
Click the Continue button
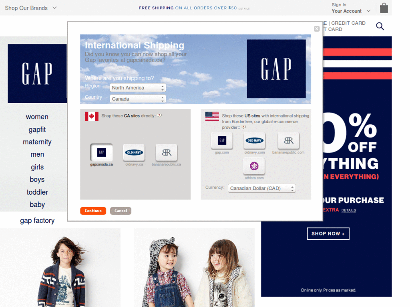pyautogui.click(x=93, y=211)
